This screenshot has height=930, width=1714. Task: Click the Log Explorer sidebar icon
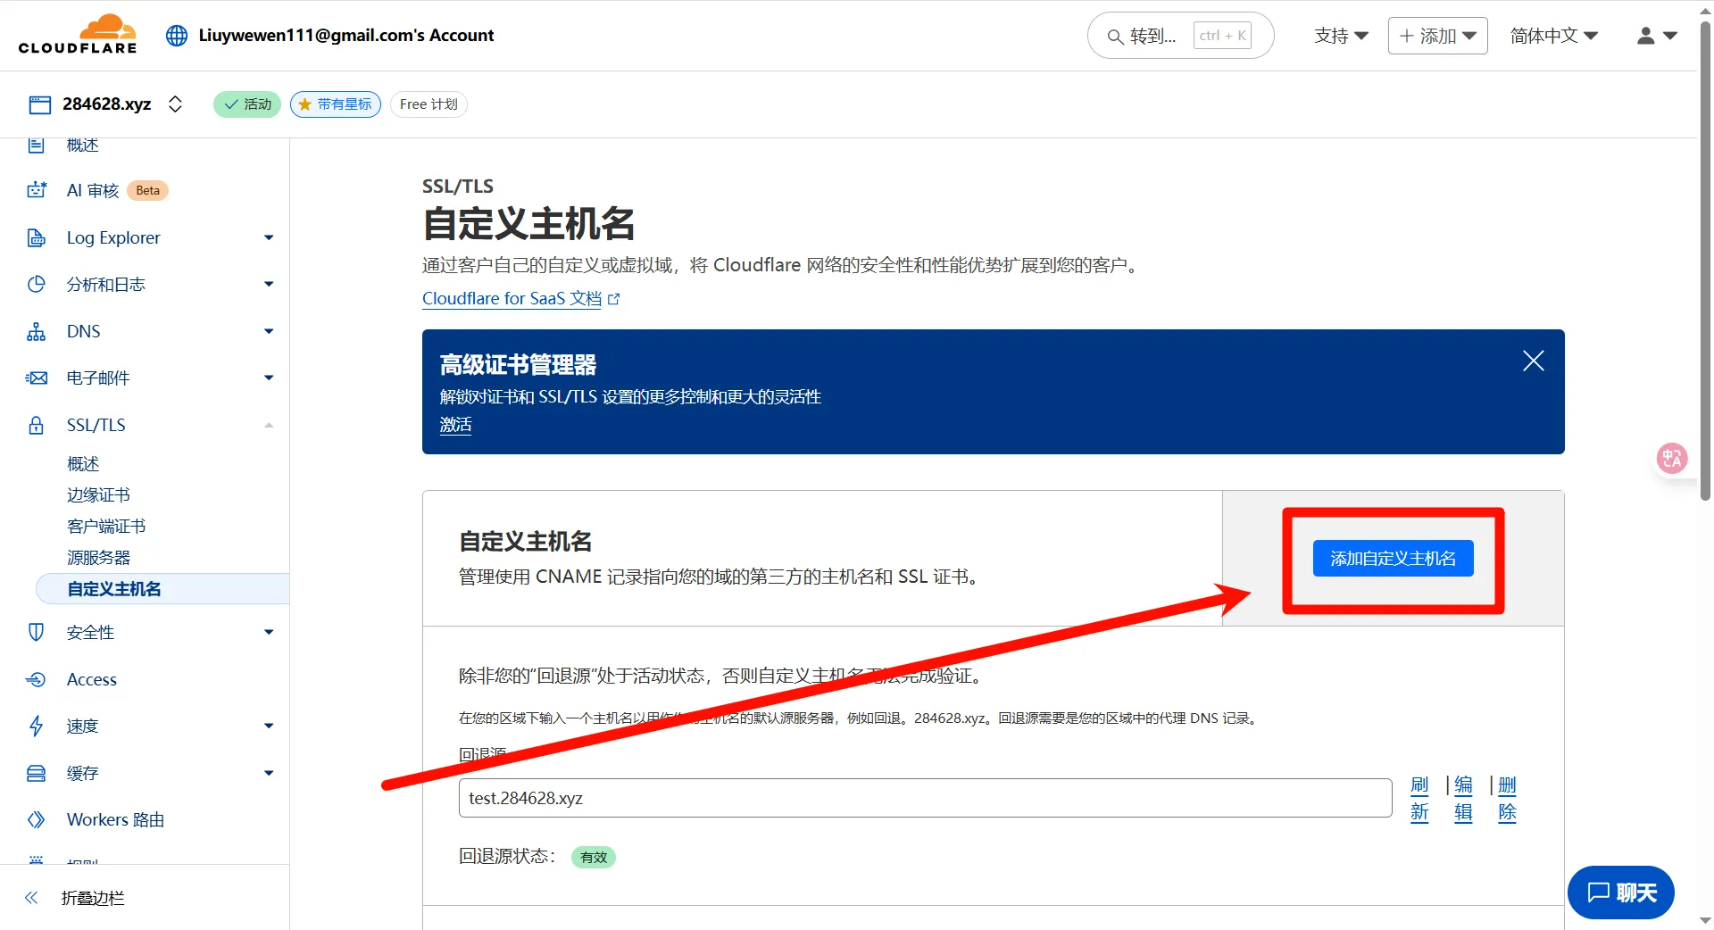[37, 237]
